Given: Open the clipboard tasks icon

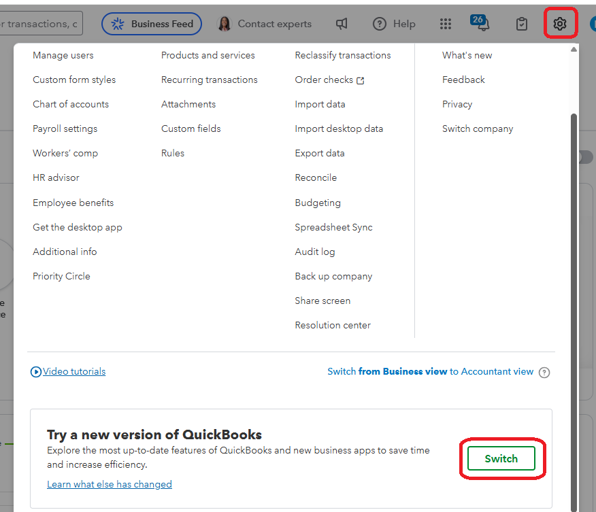Looking at the screenshot, I should pyautogui.click(x=522, y=24).
